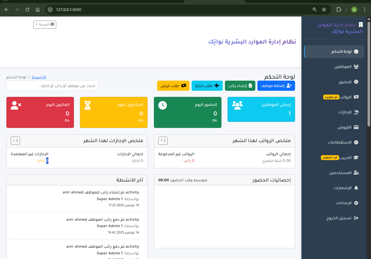Go to الإشعارات (Notifications) in sidebar
The image size is (371, 259).
click(342, 188)
